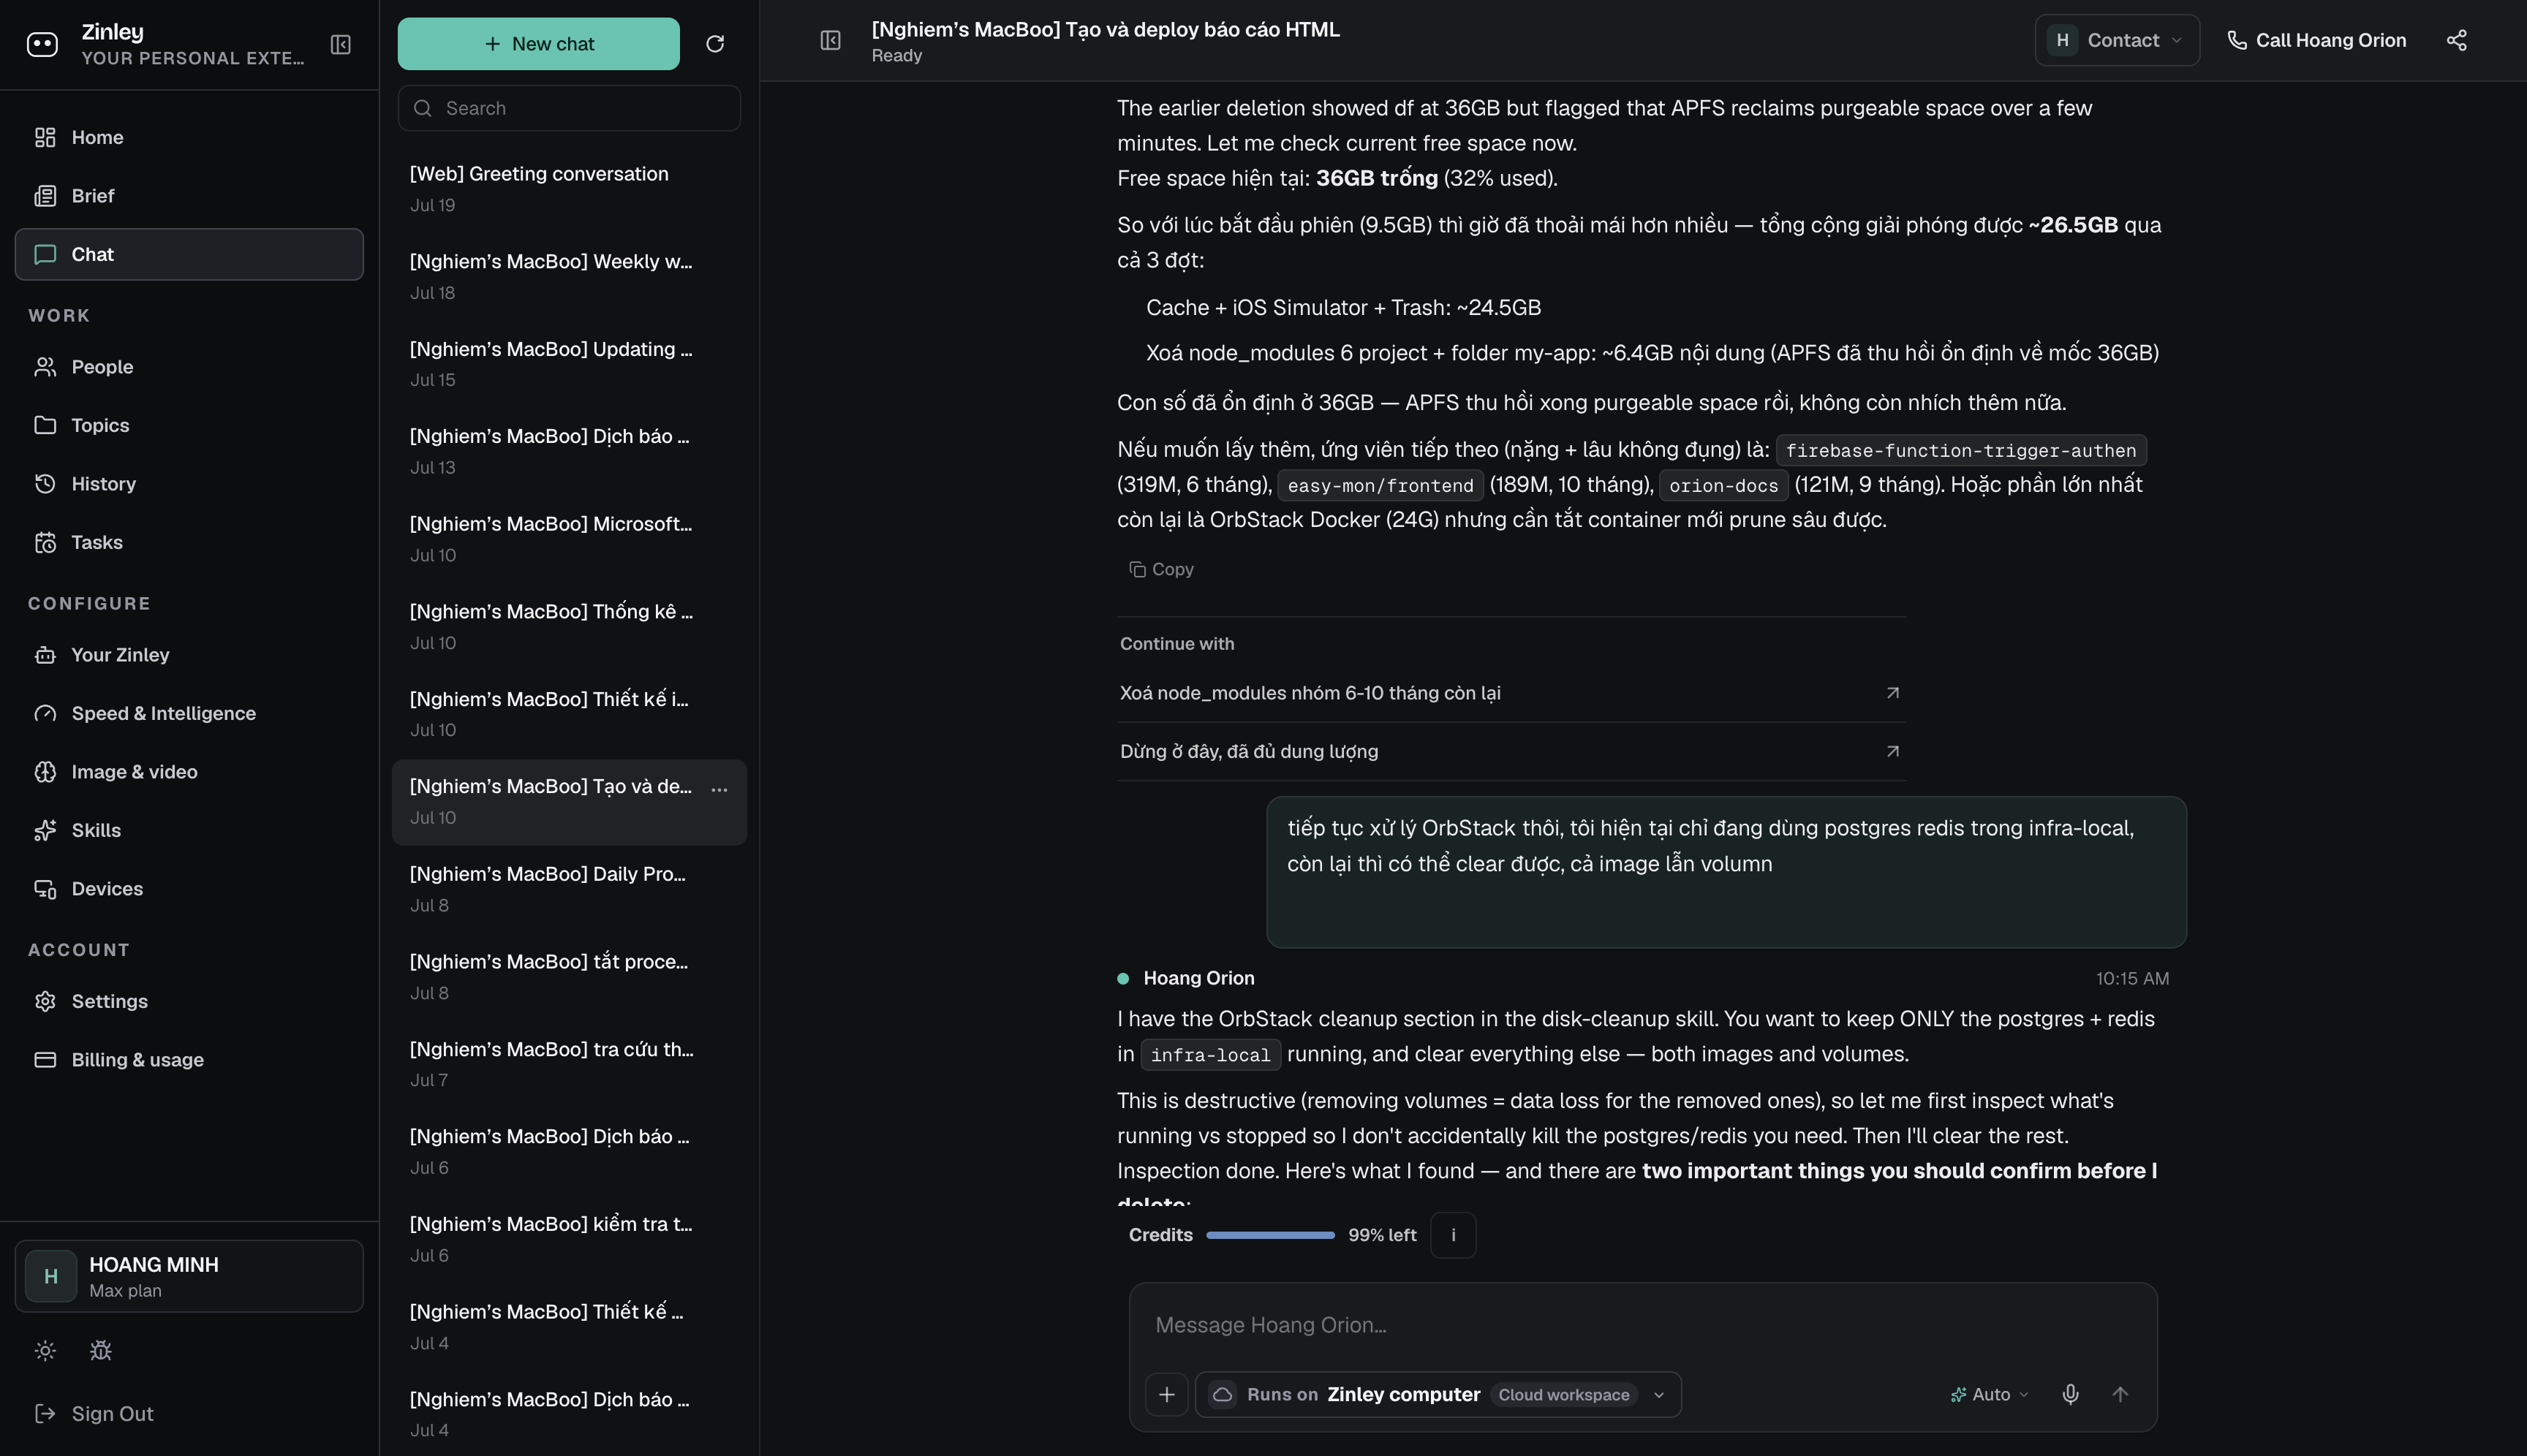Click 'Cloud workspace' badge
2527x1456 pixels.
1563,1394
